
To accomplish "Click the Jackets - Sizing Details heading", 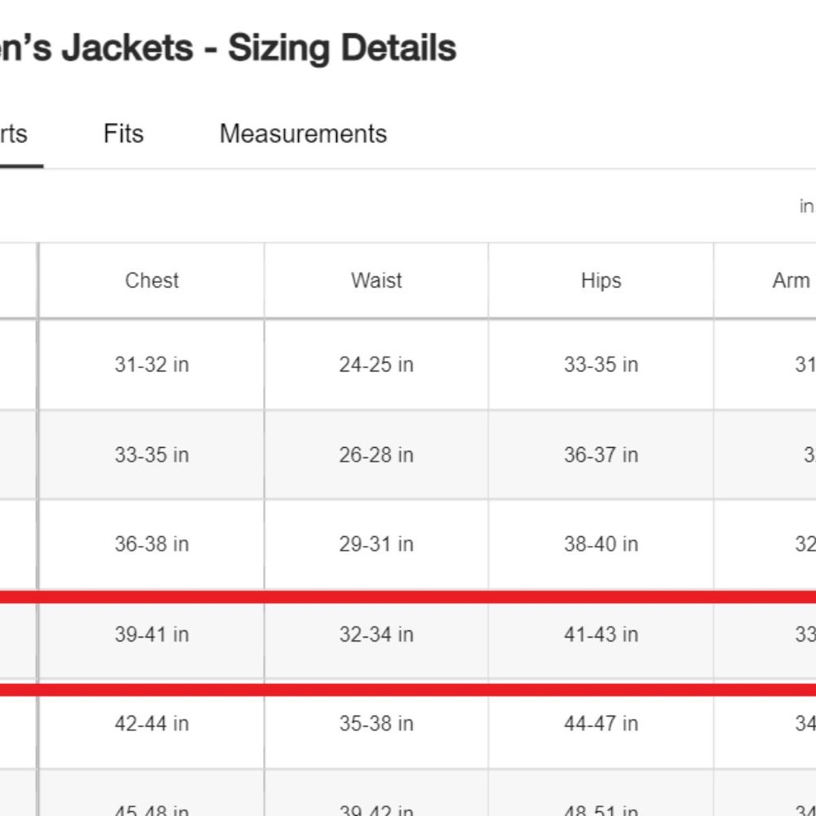I will click(x=228, y=49).
